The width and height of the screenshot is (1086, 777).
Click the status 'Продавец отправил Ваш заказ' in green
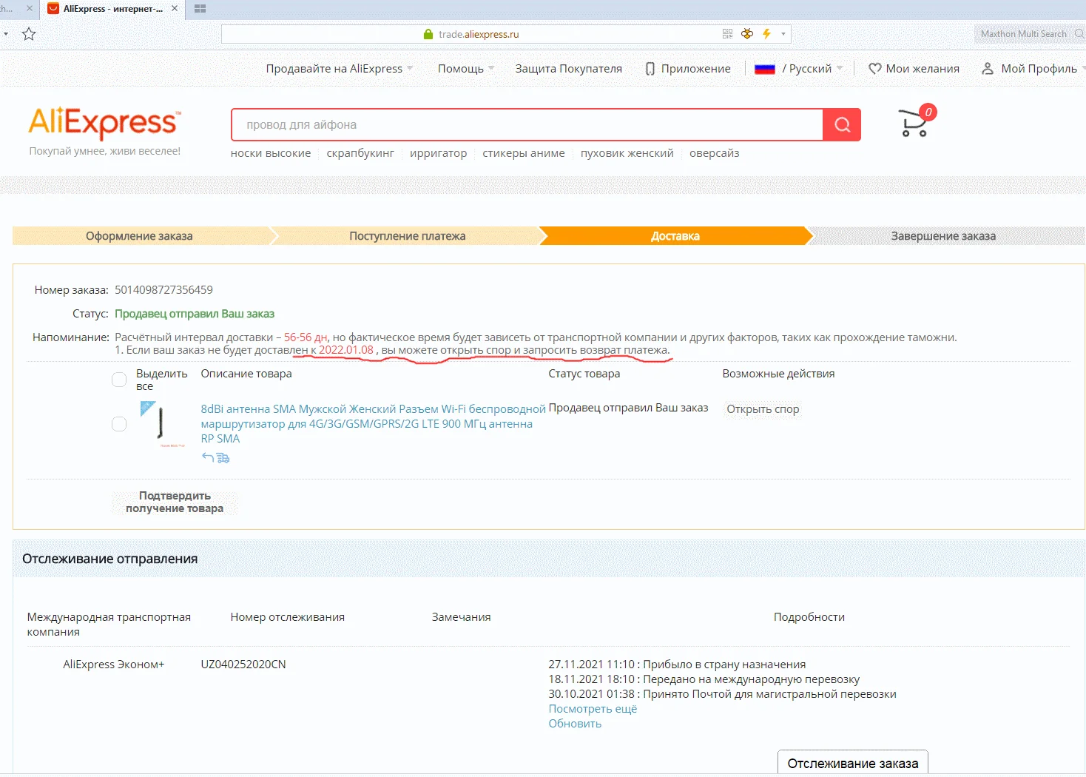point(195,314)
